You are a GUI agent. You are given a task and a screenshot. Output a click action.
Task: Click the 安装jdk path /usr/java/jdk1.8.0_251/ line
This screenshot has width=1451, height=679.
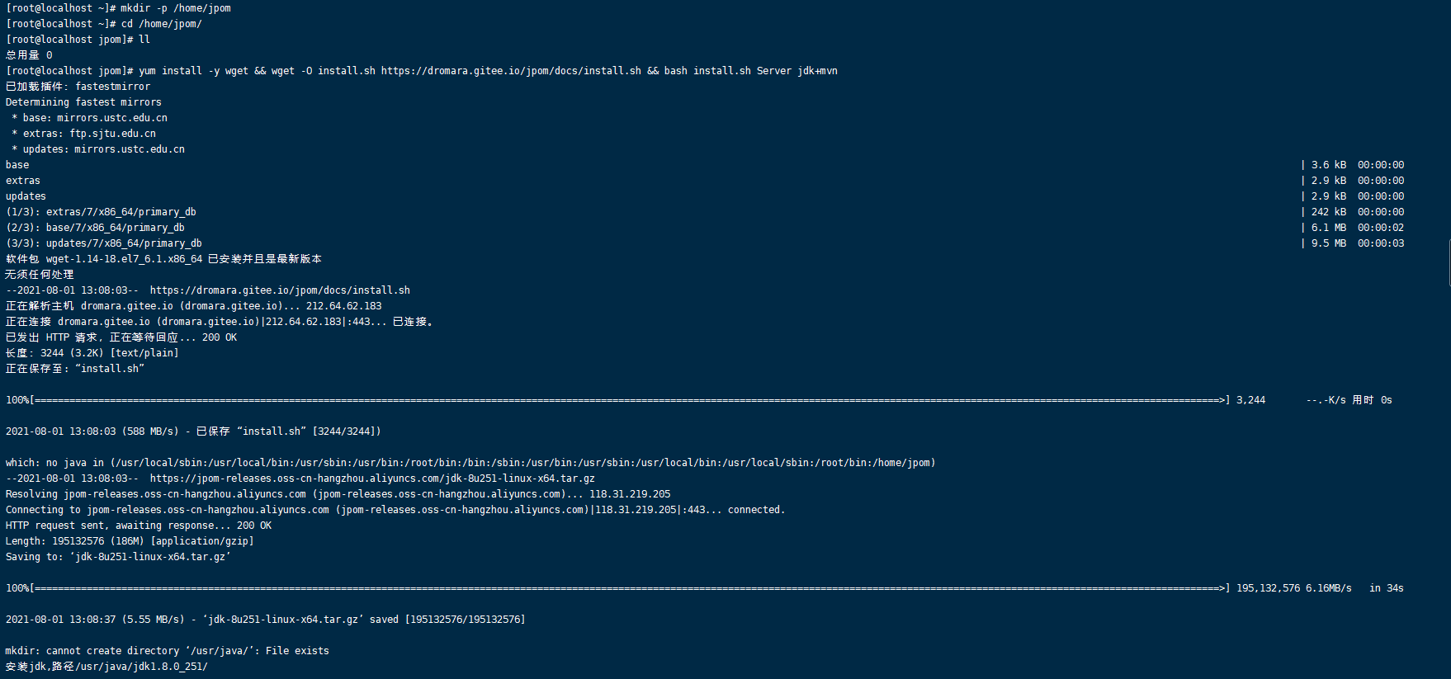[106, 667]
